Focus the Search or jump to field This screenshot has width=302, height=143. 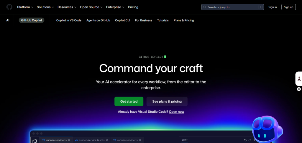click(x=232, y=7)
